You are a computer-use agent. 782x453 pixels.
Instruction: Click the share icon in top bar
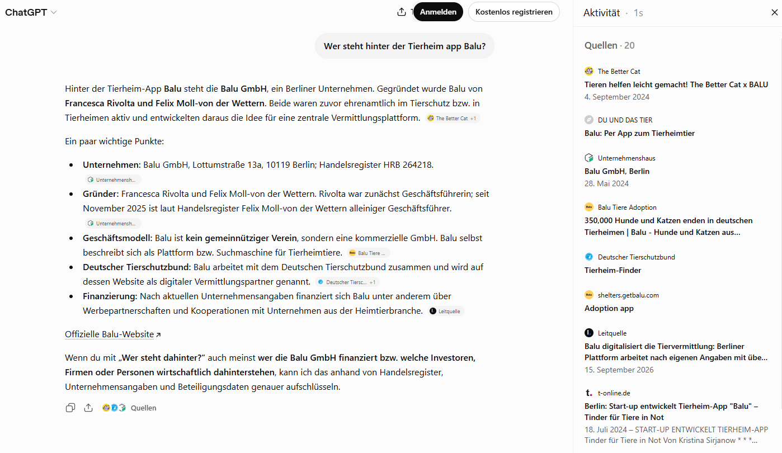[402, 12]
